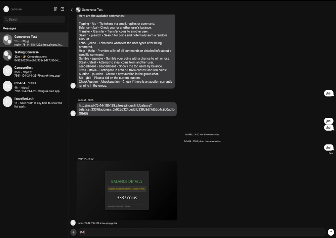Click the "Trivia - /trivia" command line
Viewport: 336px width, 238px height.
[123, 70]
